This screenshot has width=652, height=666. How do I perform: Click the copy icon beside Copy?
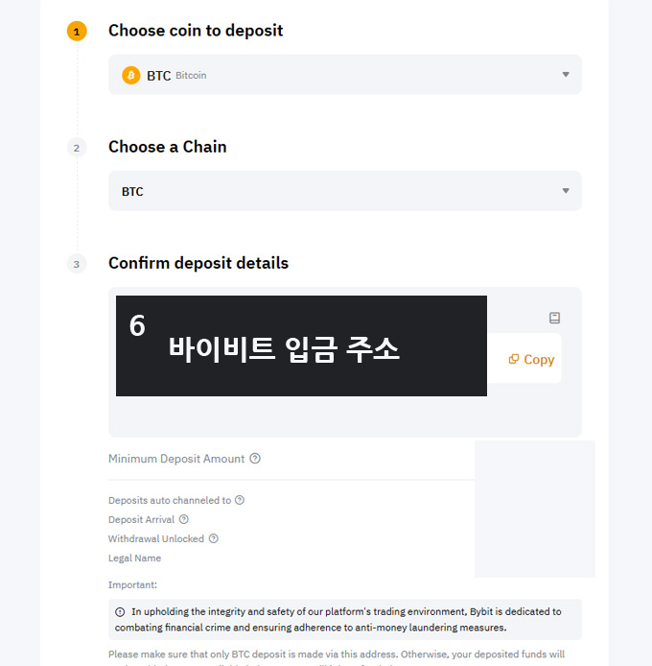(x=514, y=359)
